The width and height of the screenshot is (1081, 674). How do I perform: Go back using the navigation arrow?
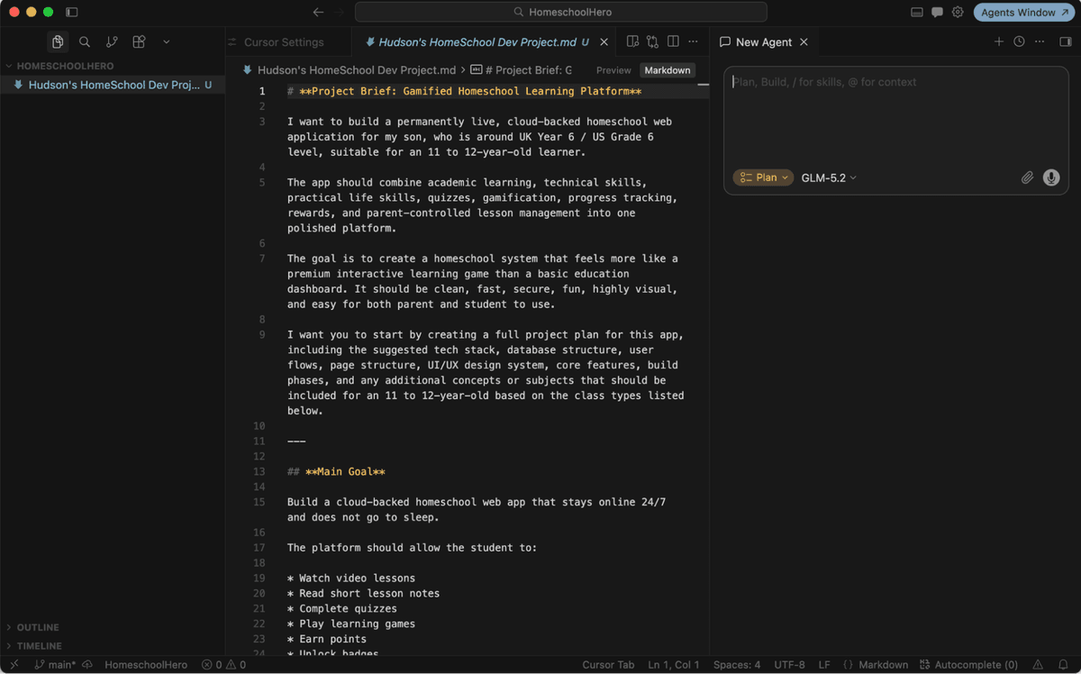point(318,13)
